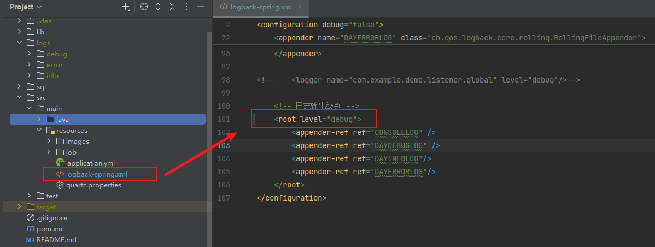This screenshot has height=247, width=655.
Task: Open the Project view dropdown
Action: (26, 7)
